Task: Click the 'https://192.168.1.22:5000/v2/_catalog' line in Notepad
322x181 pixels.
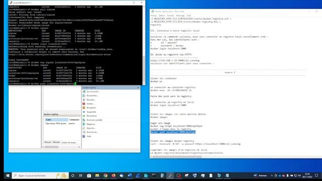Action: pos(175,60)
